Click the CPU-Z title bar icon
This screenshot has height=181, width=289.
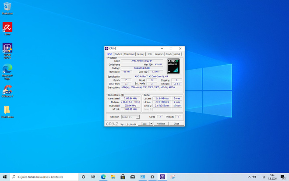tap(106, 49)
